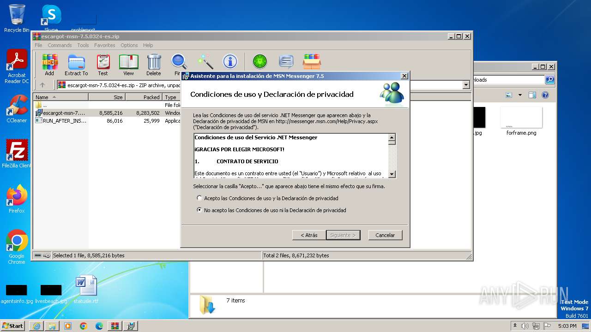Open the Help menu in WinRAR
Image resolution: width=591 pixels, height=332 pixels.
148,45
